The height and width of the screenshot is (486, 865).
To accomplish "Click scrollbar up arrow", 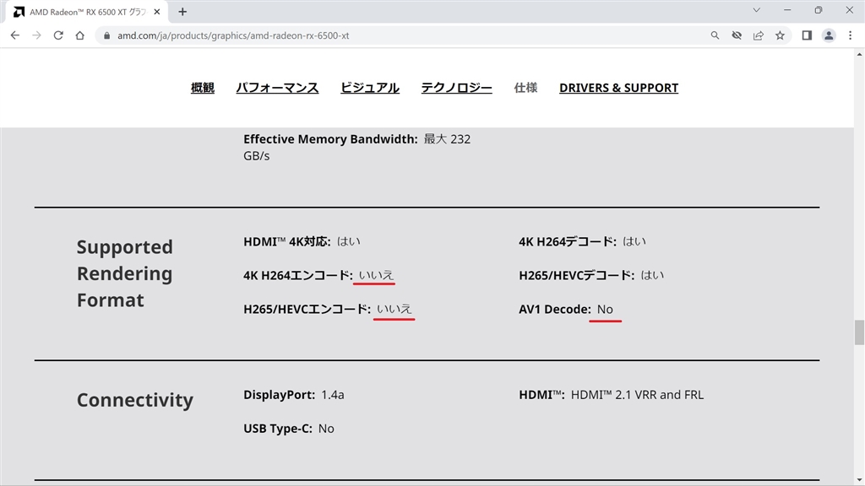I will [859, 54].
